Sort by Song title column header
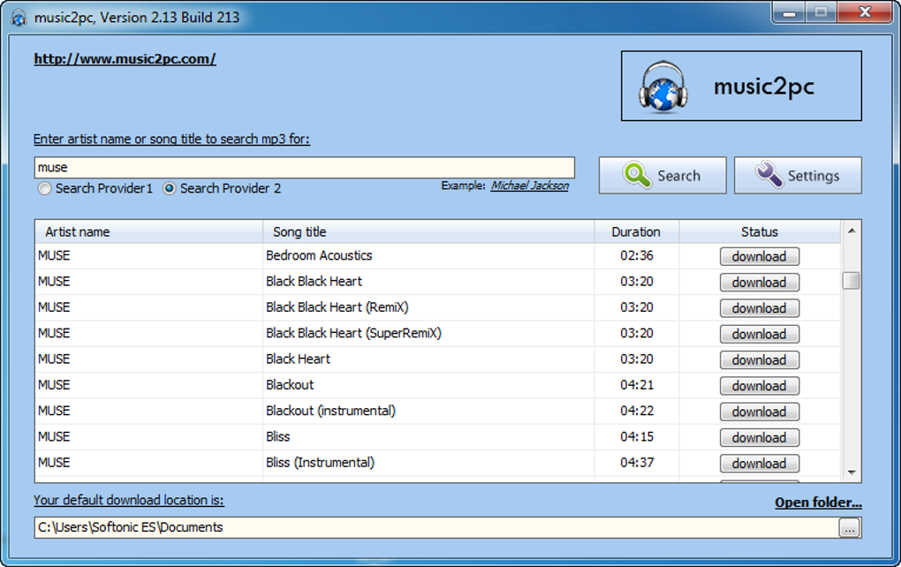The height and width of the screenshot is (567, 901). point(428,231)
